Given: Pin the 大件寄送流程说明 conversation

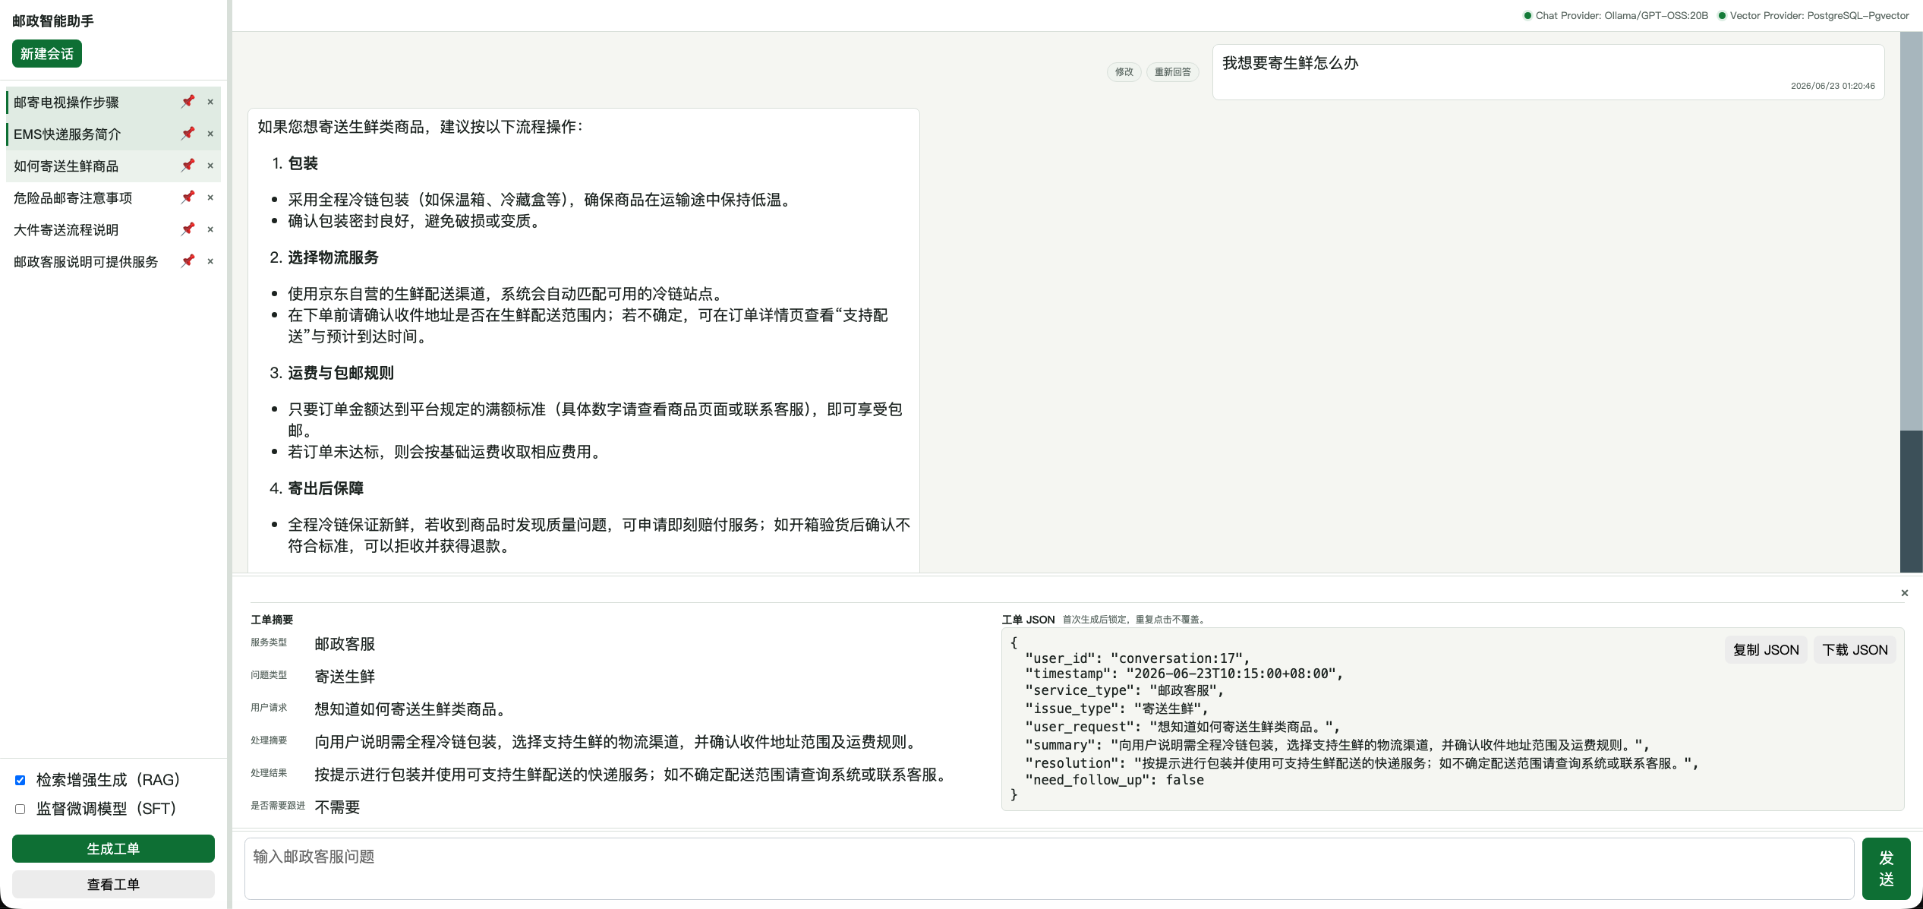Looking at the screenshot, I should (188, 229).
